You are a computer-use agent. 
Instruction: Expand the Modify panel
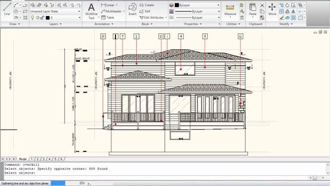tap(286, 24)
